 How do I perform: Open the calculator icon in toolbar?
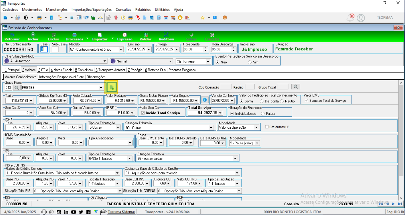coord(159,18)
